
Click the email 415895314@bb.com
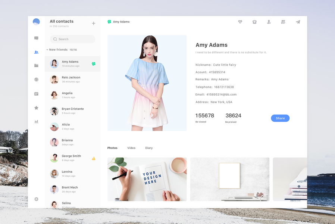(x=221, y=94)
